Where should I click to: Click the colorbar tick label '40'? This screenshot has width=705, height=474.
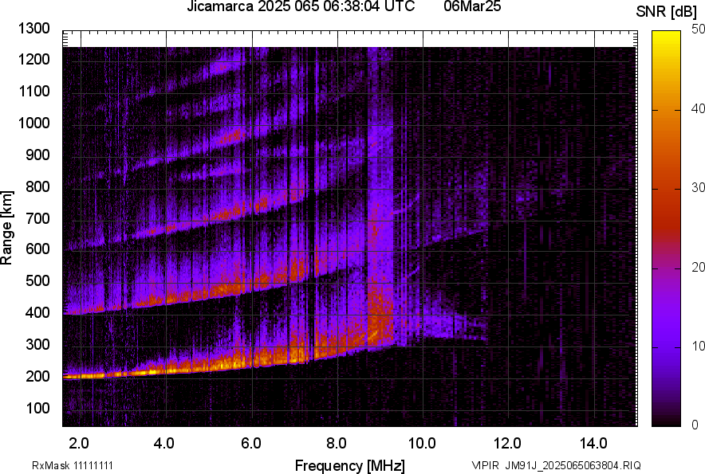(x=699, y=108)
